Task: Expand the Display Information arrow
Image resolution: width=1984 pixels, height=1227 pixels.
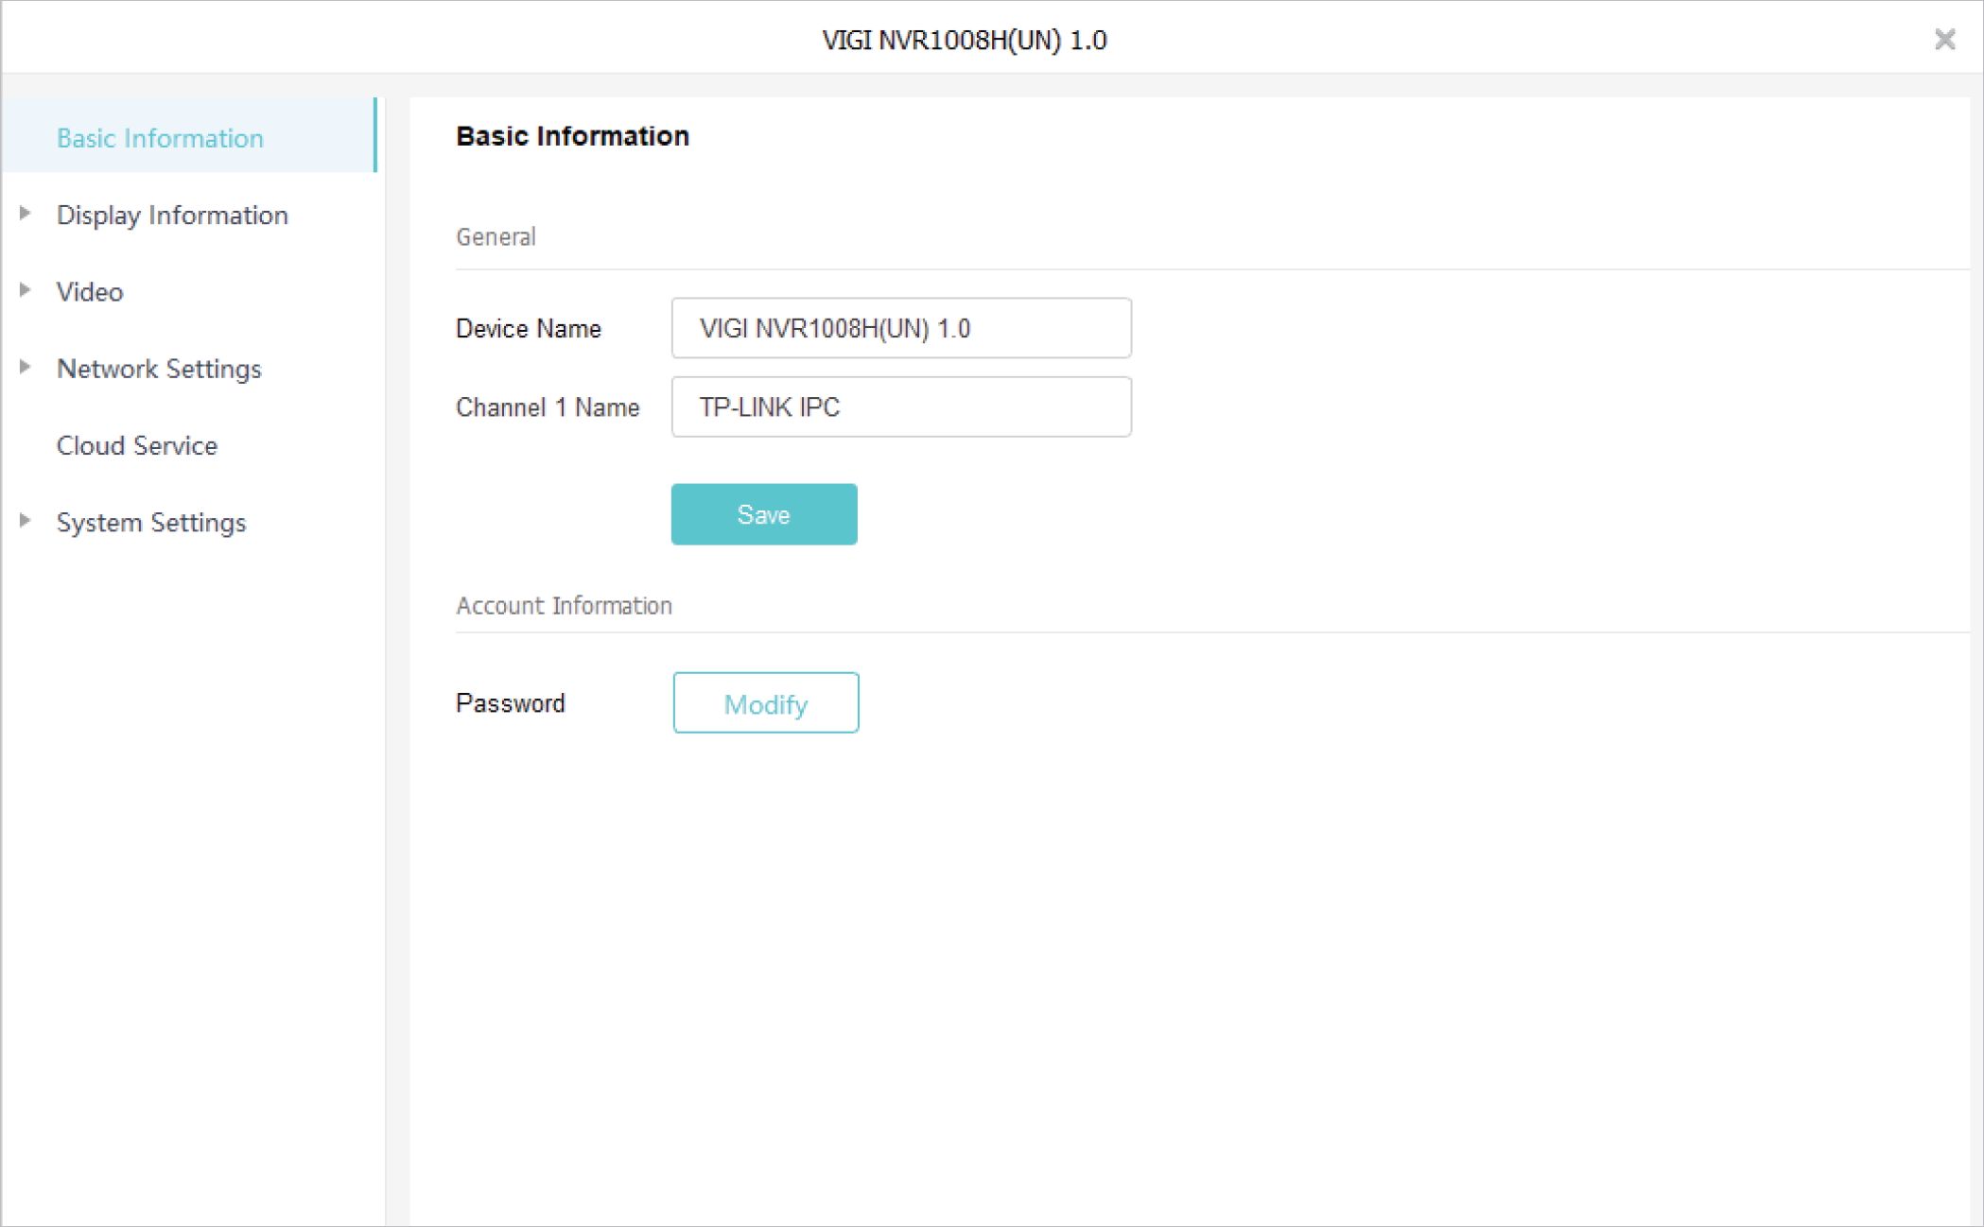Action: tap(26, 214)
